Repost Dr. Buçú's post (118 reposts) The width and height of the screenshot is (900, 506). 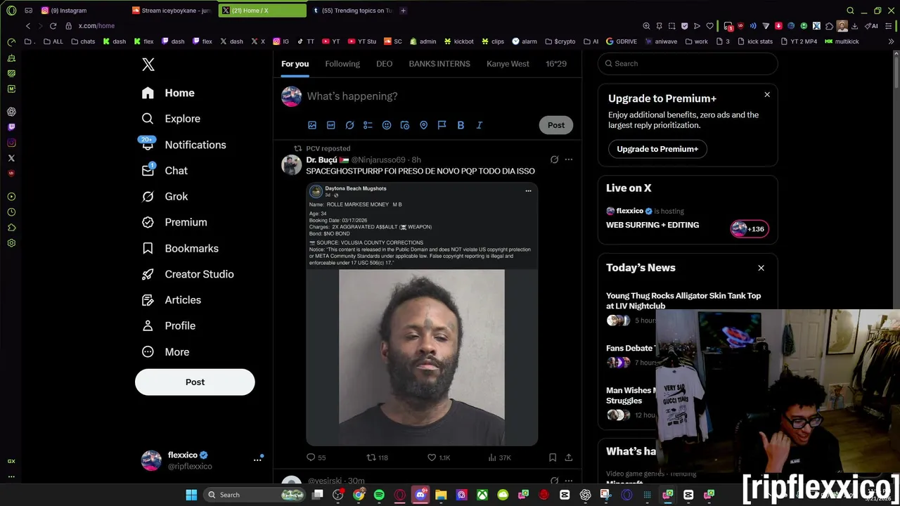point(378,458)
